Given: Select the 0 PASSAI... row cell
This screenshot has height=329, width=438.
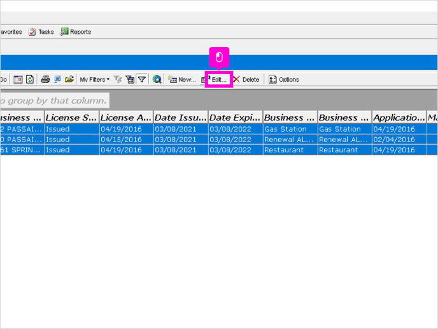Looking at the screenshot, I should 22,140.
